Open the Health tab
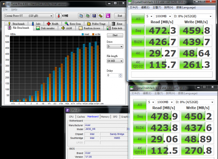The width and height of the screenshot is (218, 159). pos(53,23)
